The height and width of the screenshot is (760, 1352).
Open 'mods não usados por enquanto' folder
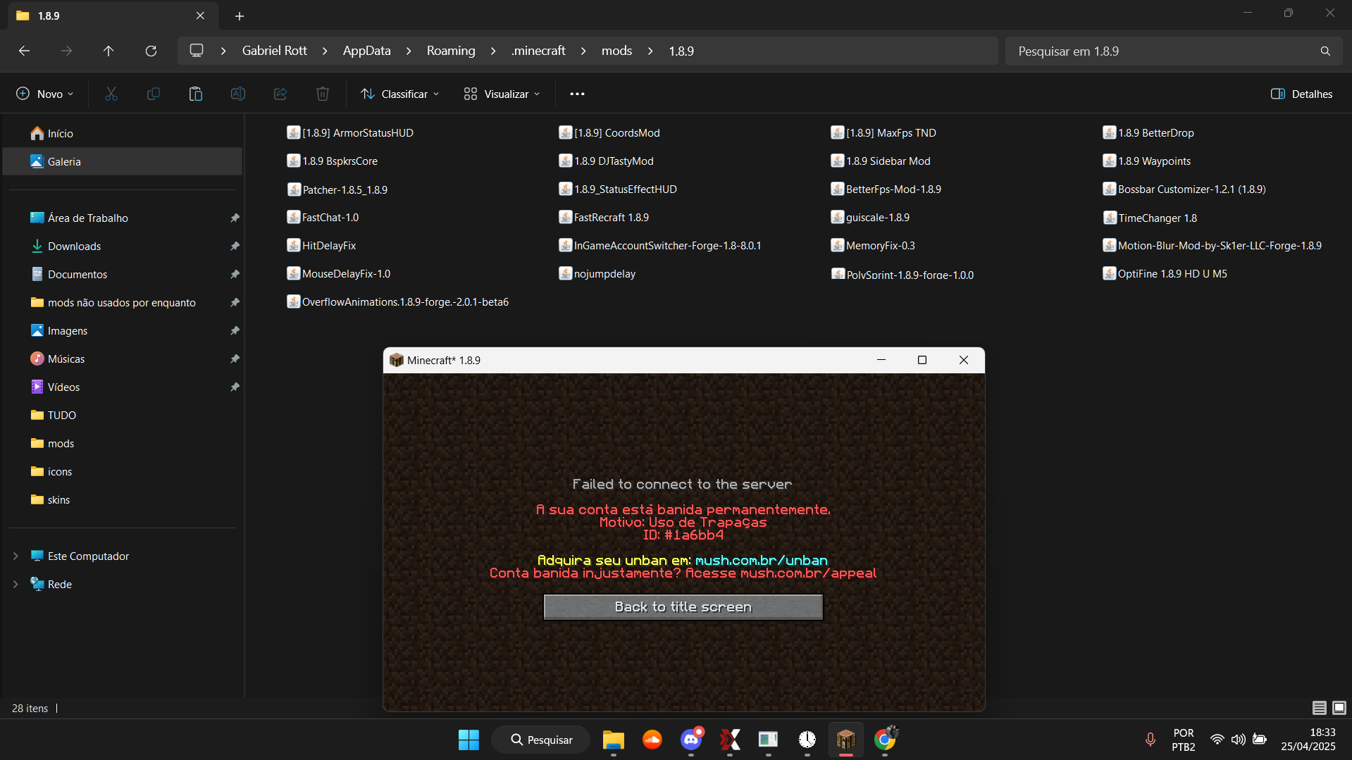tap(121, 302)
